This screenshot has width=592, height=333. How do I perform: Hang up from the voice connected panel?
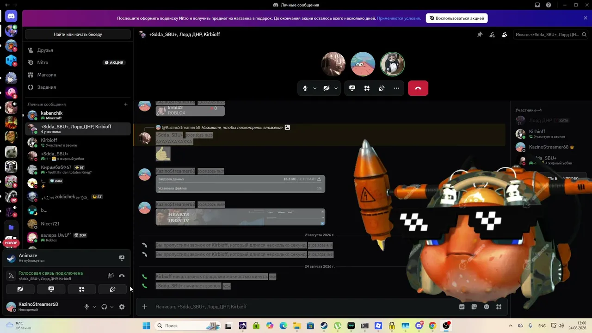(x=122, y=276)
